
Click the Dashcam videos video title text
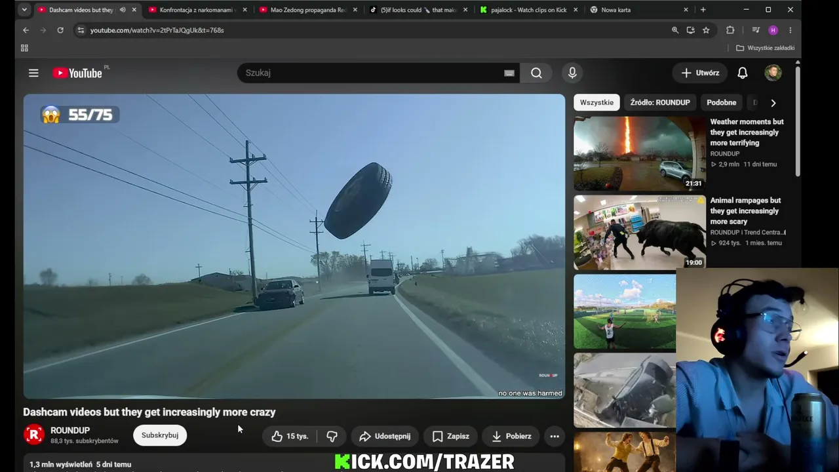pos(149,412)
